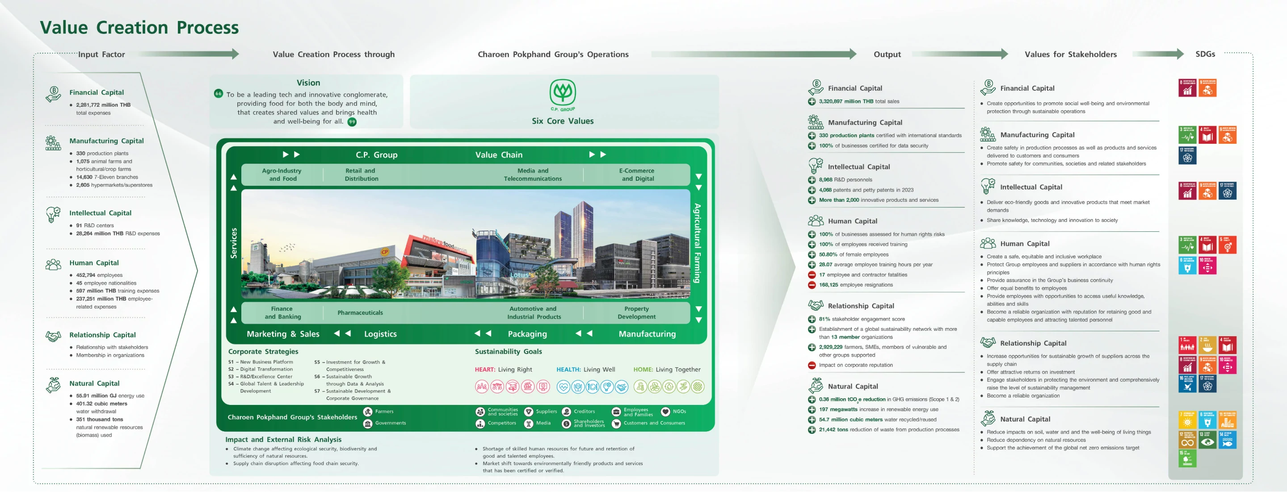
Task: Click the Shareholders and Investors stakeholder icon
Action: point(567,424)
